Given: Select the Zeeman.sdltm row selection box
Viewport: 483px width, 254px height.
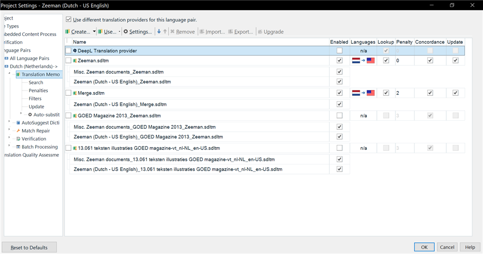Looking at the screenshot, I should click(68, 61).
